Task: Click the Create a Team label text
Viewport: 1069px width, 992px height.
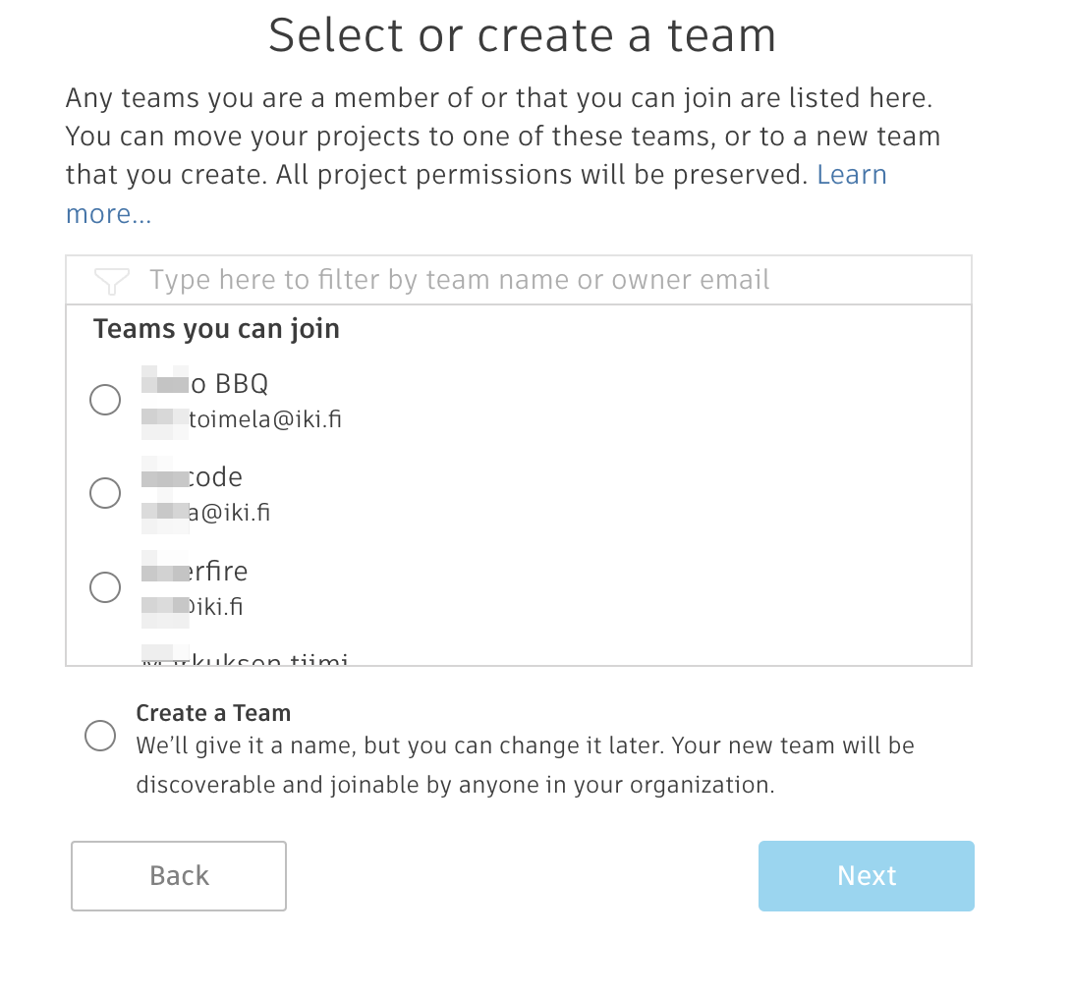Action: tap(213, 713)
